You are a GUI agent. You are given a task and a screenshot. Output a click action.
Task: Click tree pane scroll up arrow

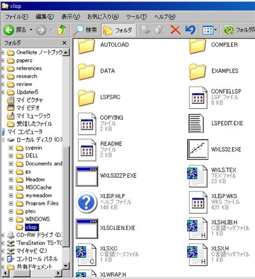point(66,53)
